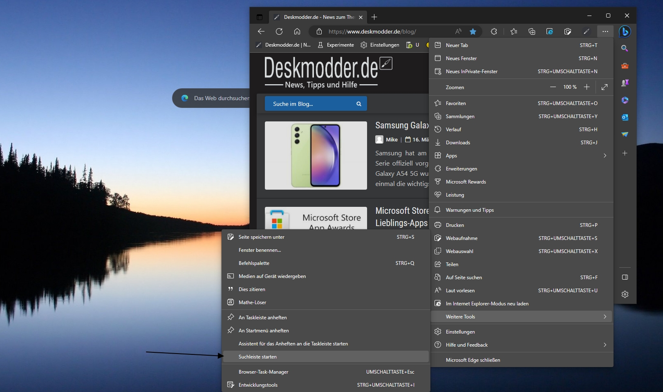This screenshot has width=663, height=392.
Task: Add a sidebar app with plus icon
Action: pyautogui.click(x=625, y=153)
